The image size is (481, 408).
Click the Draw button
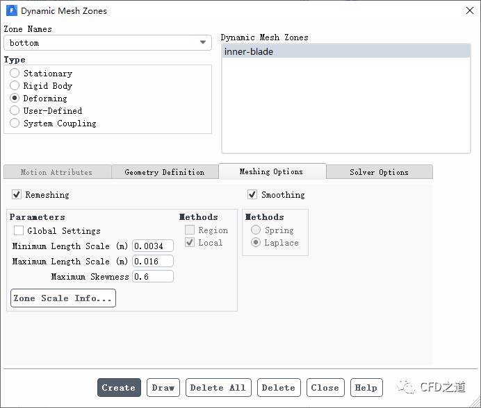163,387
